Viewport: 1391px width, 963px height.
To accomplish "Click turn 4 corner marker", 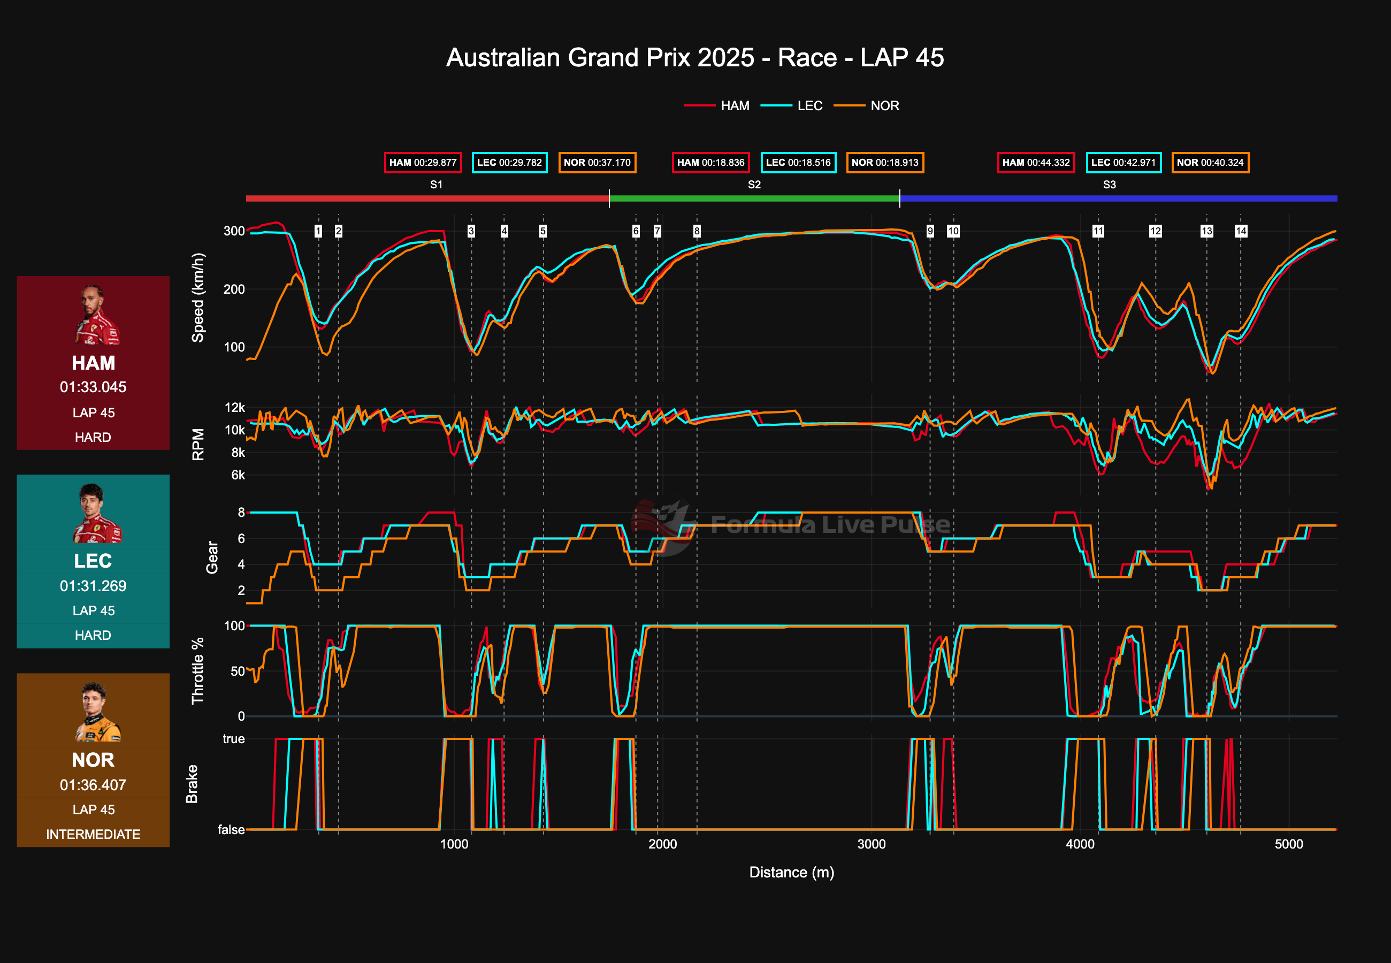I will [505, 231].
